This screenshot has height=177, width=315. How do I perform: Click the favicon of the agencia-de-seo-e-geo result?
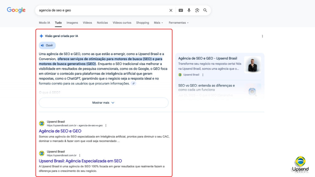point(42,124)
